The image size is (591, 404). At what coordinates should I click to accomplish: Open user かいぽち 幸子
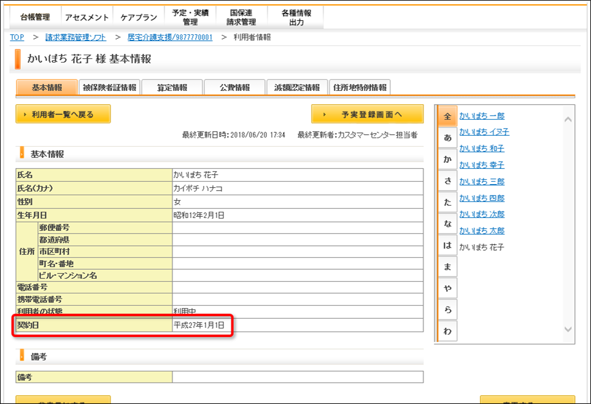(x=482, y=165)
